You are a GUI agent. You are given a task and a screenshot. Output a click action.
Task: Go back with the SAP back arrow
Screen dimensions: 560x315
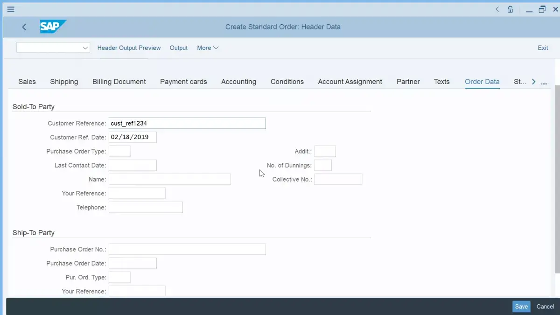point(24,27)
